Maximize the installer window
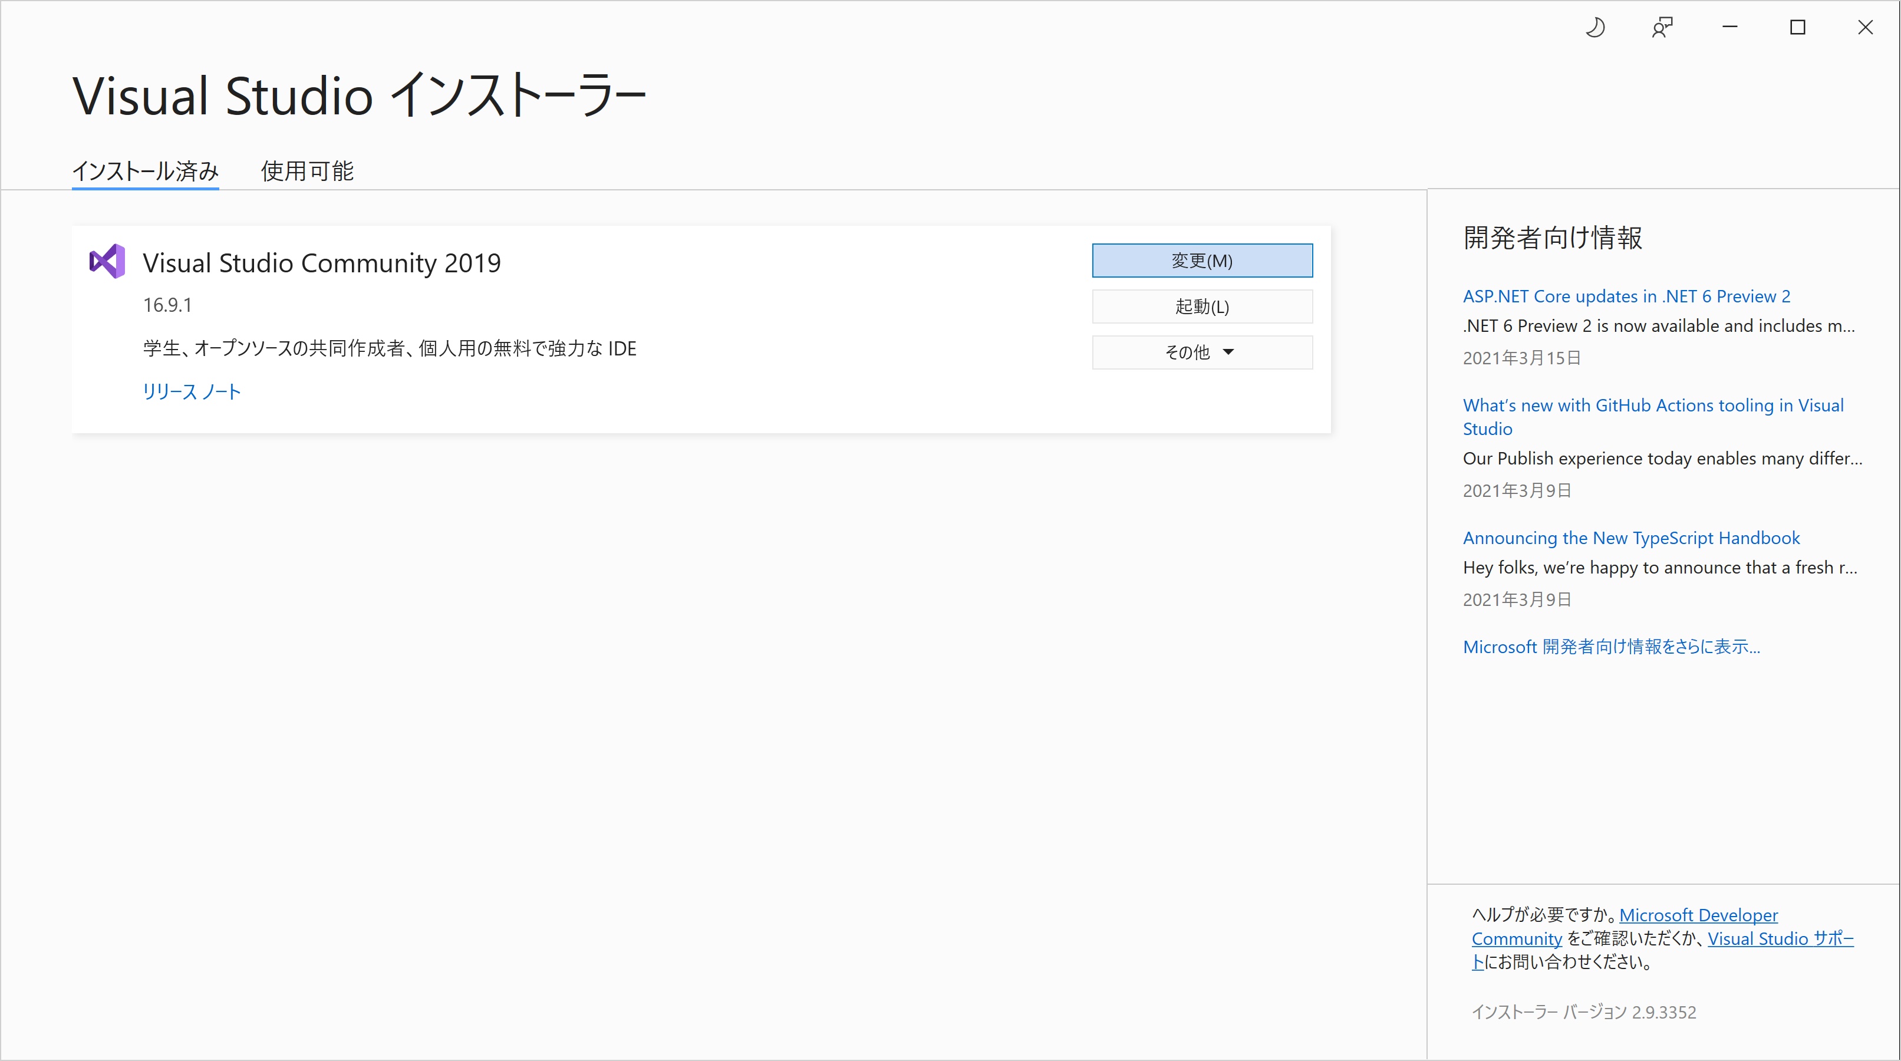 tap(1798, 27)
